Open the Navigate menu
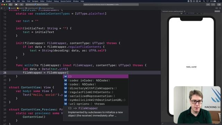222x125 pixels. [35, 1]
